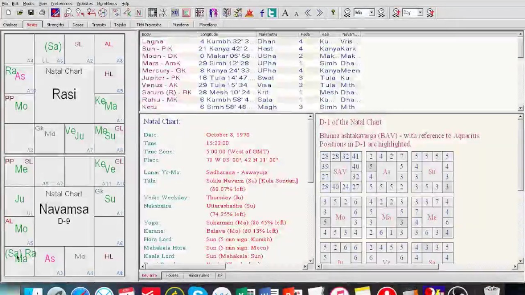Click the Rasi chart center label
The height and width of the screenshot is (295, 525).
[x=64, y=94]
